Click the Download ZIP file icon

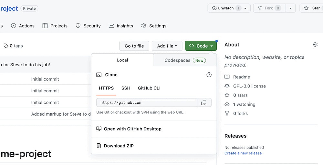click(x=99, y=146)
